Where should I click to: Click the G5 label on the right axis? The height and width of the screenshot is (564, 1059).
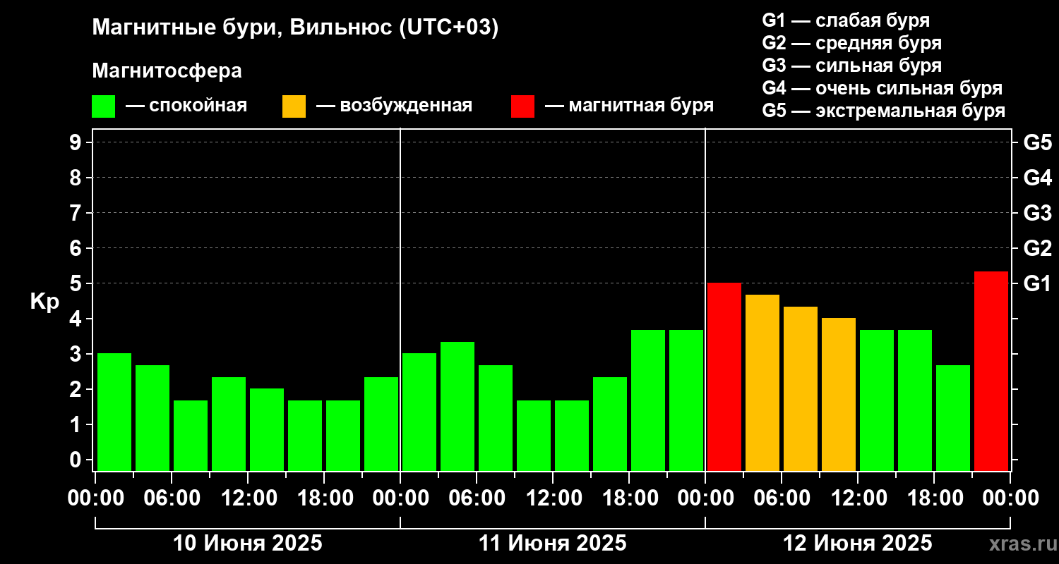(x=1038, y=142)
